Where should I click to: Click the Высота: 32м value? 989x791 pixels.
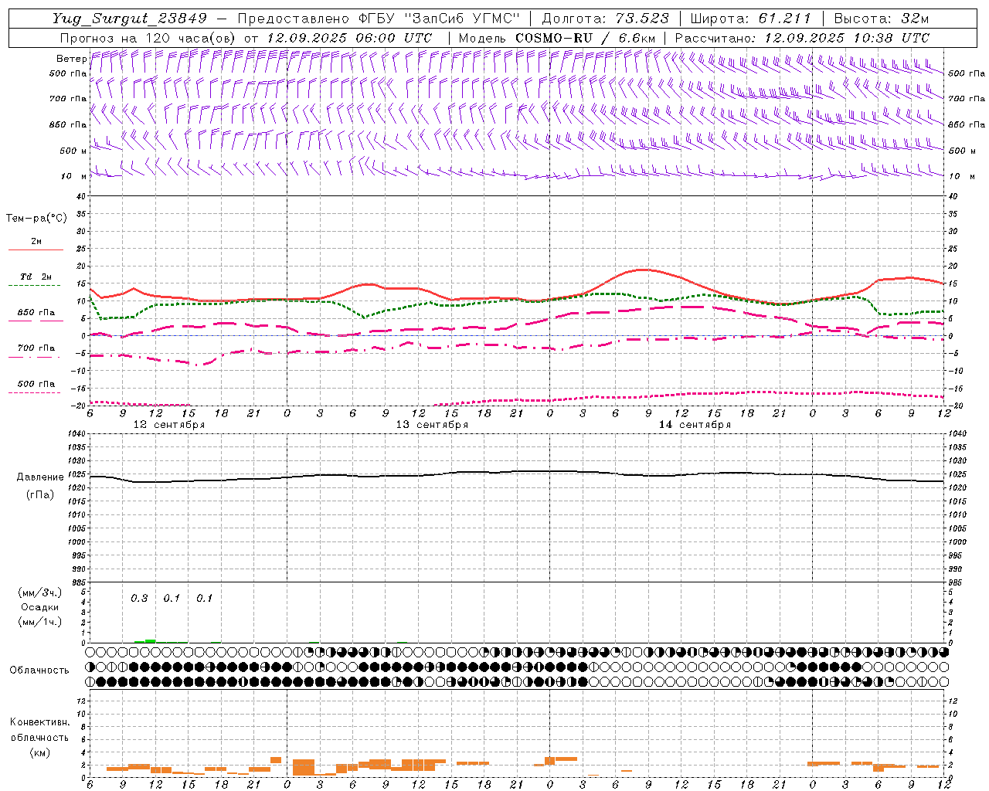point(881,19)
